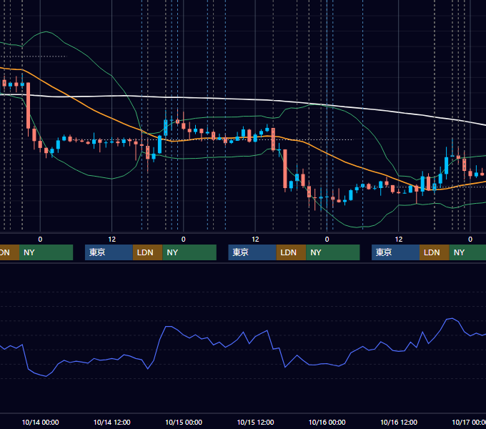Click the 東京 session block on 10/14

click(109, 252)
